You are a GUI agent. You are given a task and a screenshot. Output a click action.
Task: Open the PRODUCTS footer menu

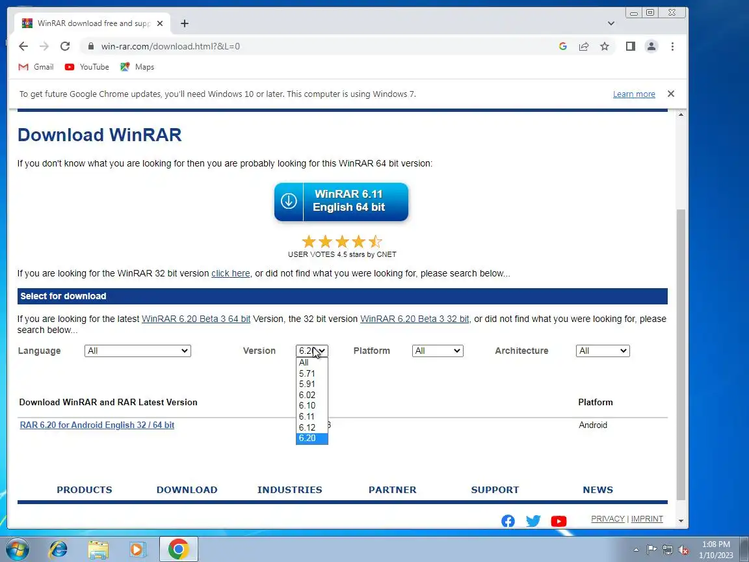click(x=85, y=490)
